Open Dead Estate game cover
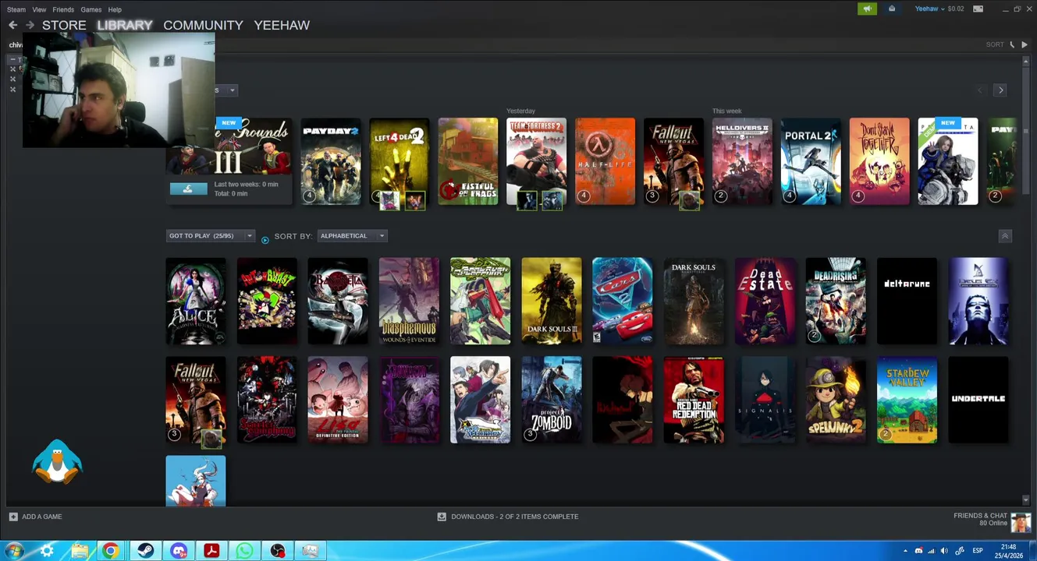Viewport: 1037px width, 561px height. pos(765,301)
